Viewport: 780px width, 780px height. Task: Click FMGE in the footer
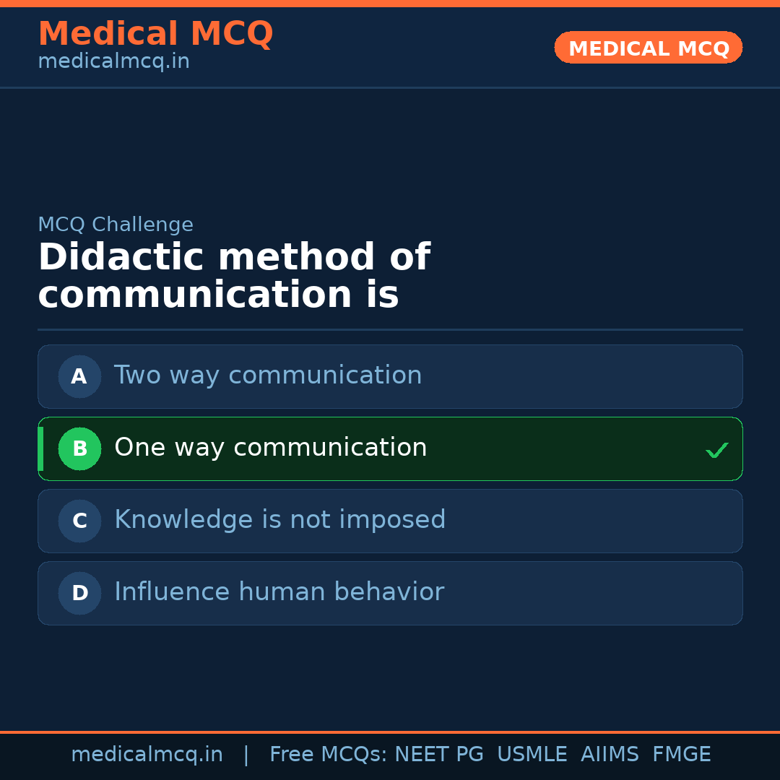point(681,755)
